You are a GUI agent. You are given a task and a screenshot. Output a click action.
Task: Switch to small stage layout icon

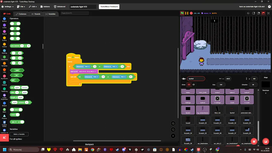(x=254, y=13)
